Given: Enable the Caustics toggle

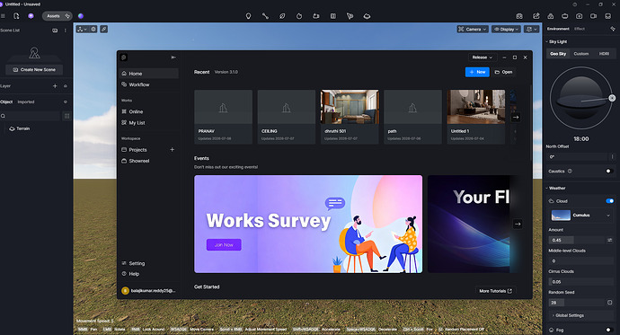Looking at the screenshot, I should (609, 171).
